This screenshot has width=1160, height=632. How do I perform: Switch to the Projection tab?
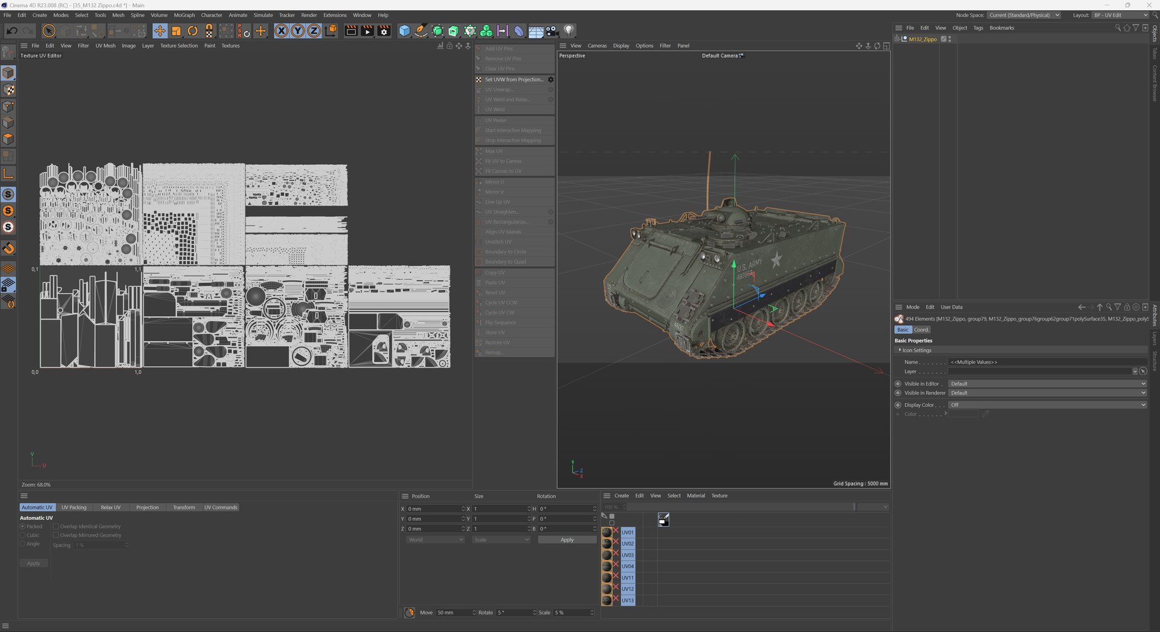pyautogui.click(x=147, y=508)
